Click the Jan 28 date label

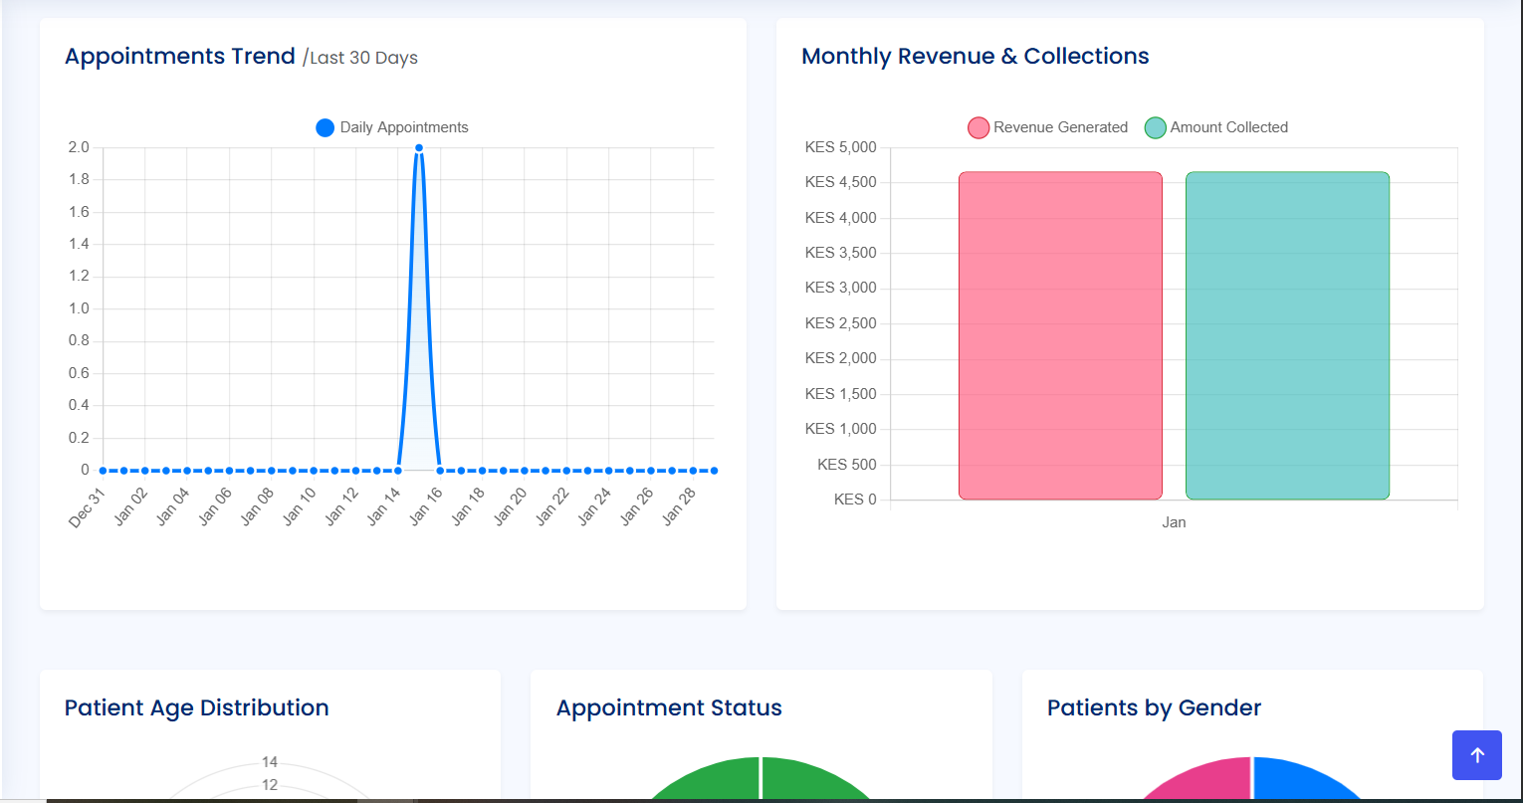click(x=677, y=506)
